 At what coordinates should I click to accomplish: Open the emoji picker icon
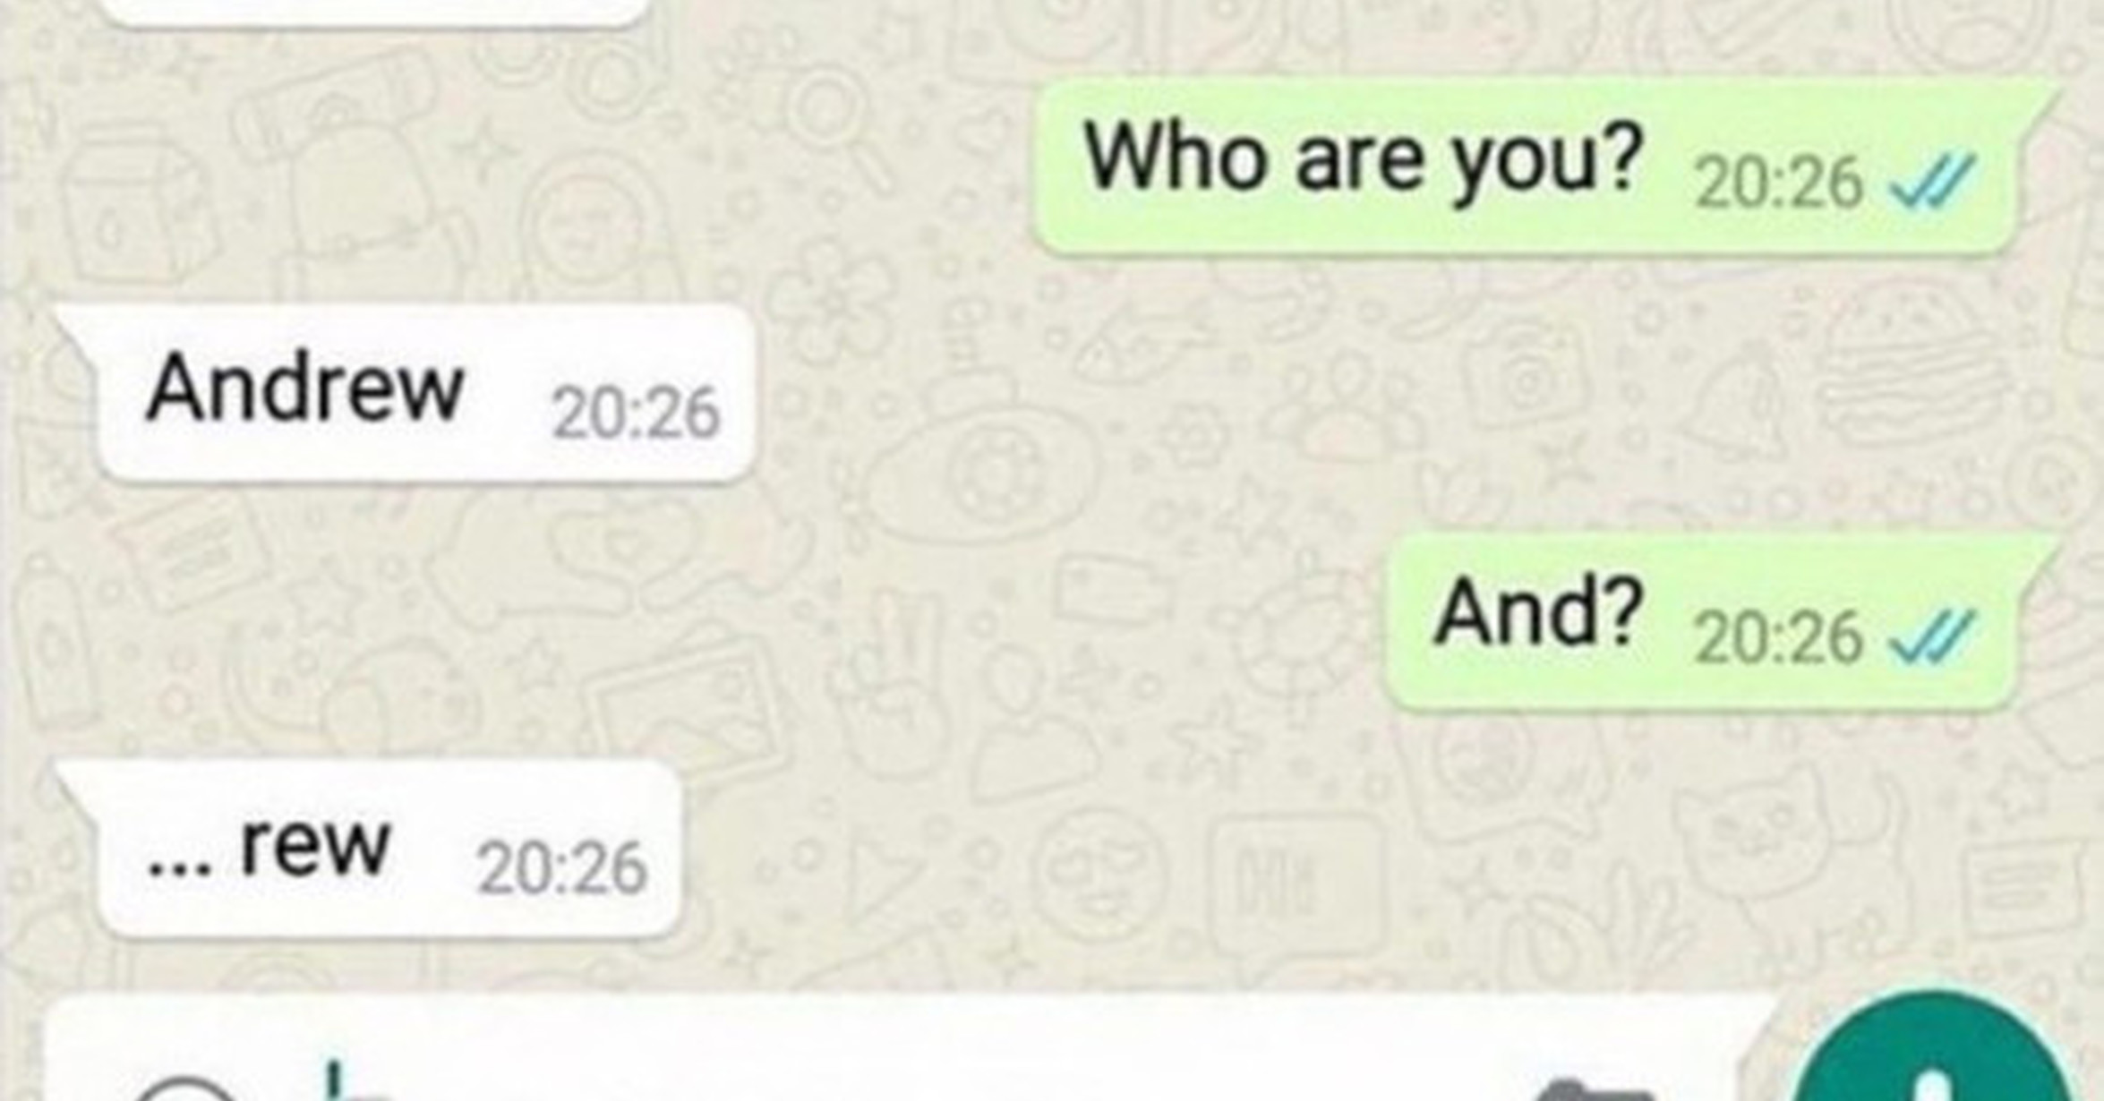(x=184, y=1088)
